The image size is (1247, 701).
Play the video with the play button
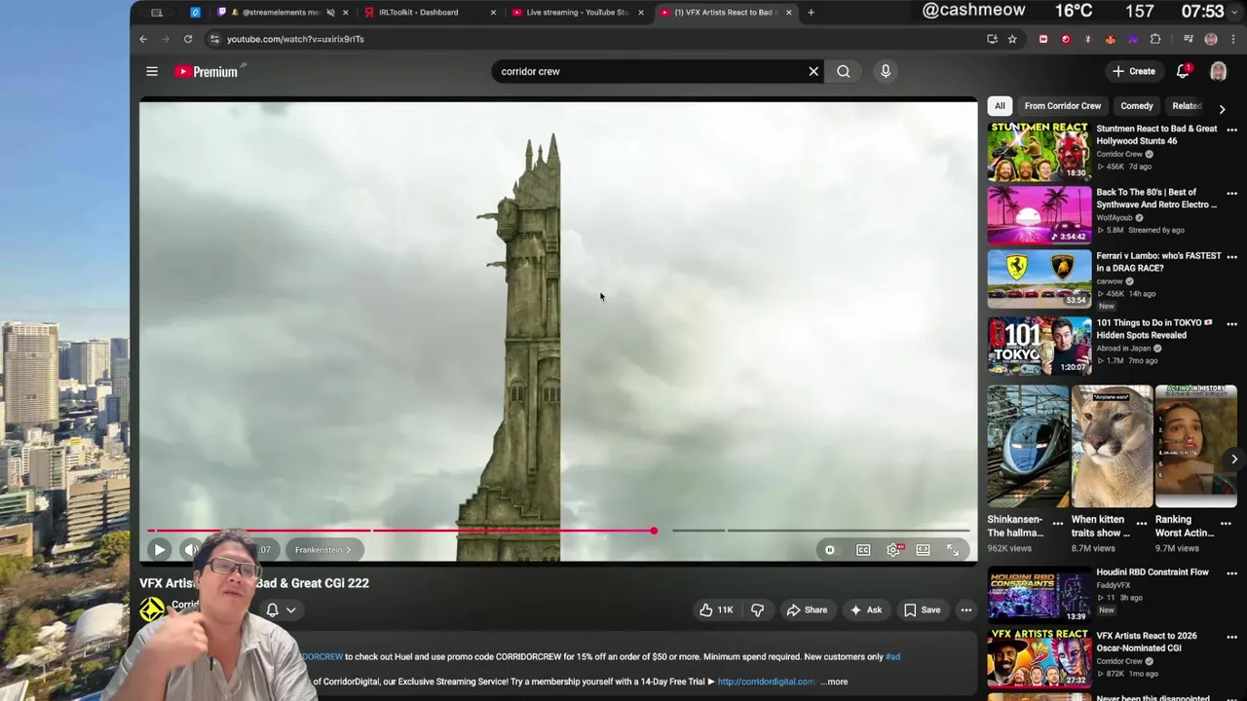159,550
